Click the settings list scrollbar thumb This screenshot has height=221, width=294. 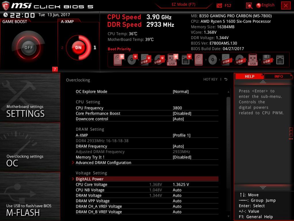click(x=228, y=143)
